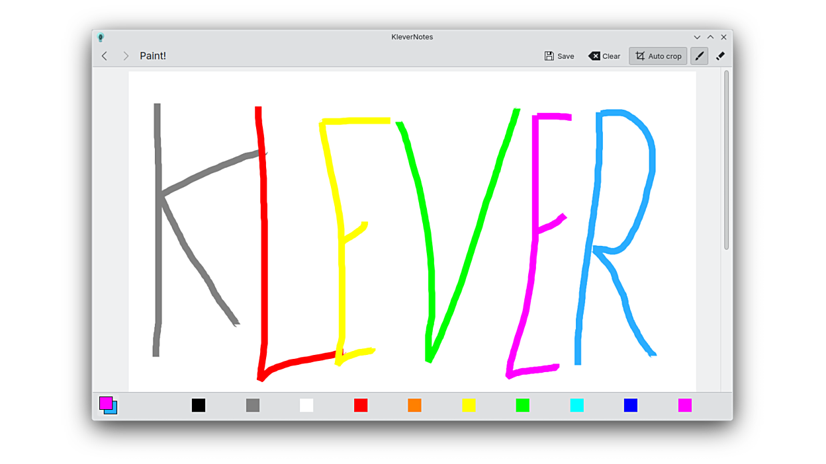Choose the dark blue color swatch
Viewport: 826px width, 464px height.
(631, 405)
